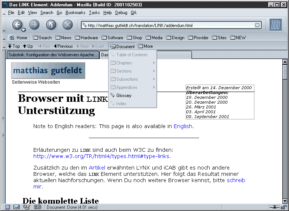Switch to Subotnik Apache configuration tab

[53, 55]
